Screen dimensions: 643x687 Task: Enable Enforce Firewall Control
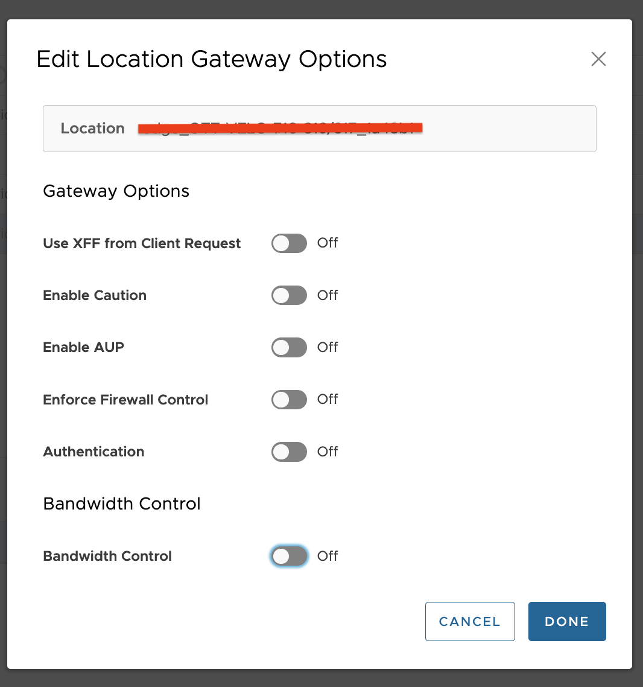[x=289, y=399]
